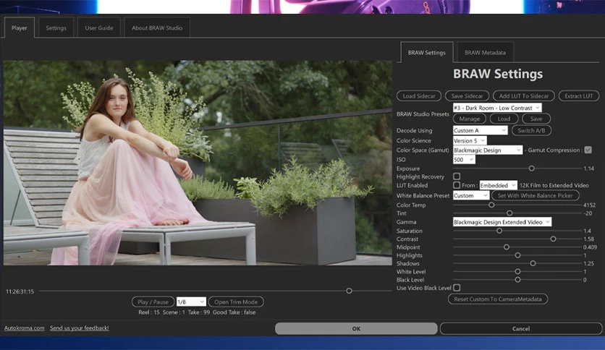Click the Highlights slider handle
This screenshot has height=350, width=605.
(x=518, y=255)
